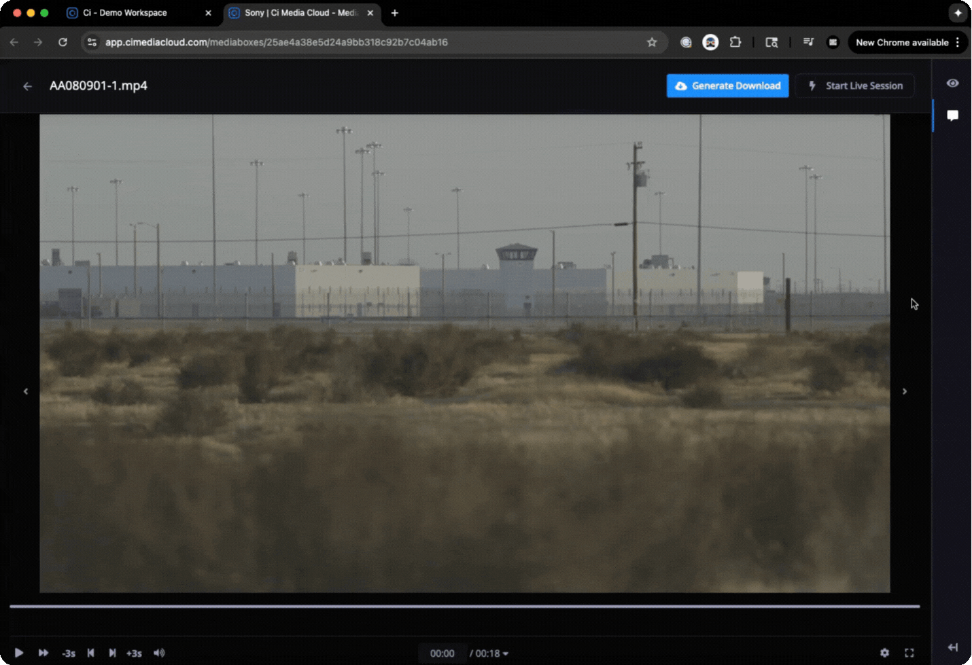Go back from AA080901-1.mp4 preview
Image resolution: width=972 pixels, height=665 pixels.
pos(27,86)
